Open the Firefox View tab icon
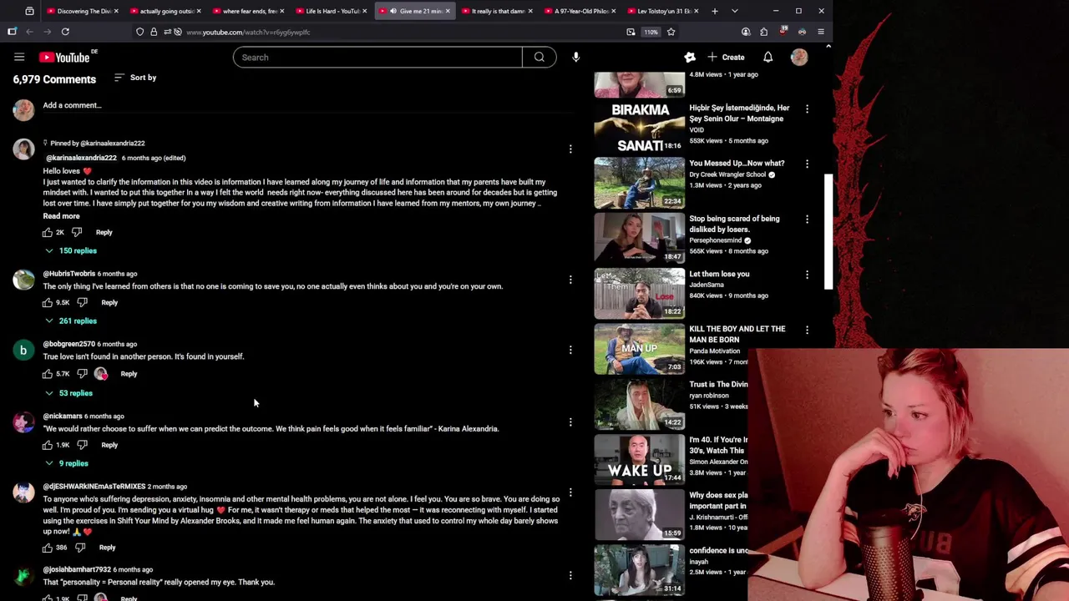Viewport: 1069px width, 601px height. (29, 11)
